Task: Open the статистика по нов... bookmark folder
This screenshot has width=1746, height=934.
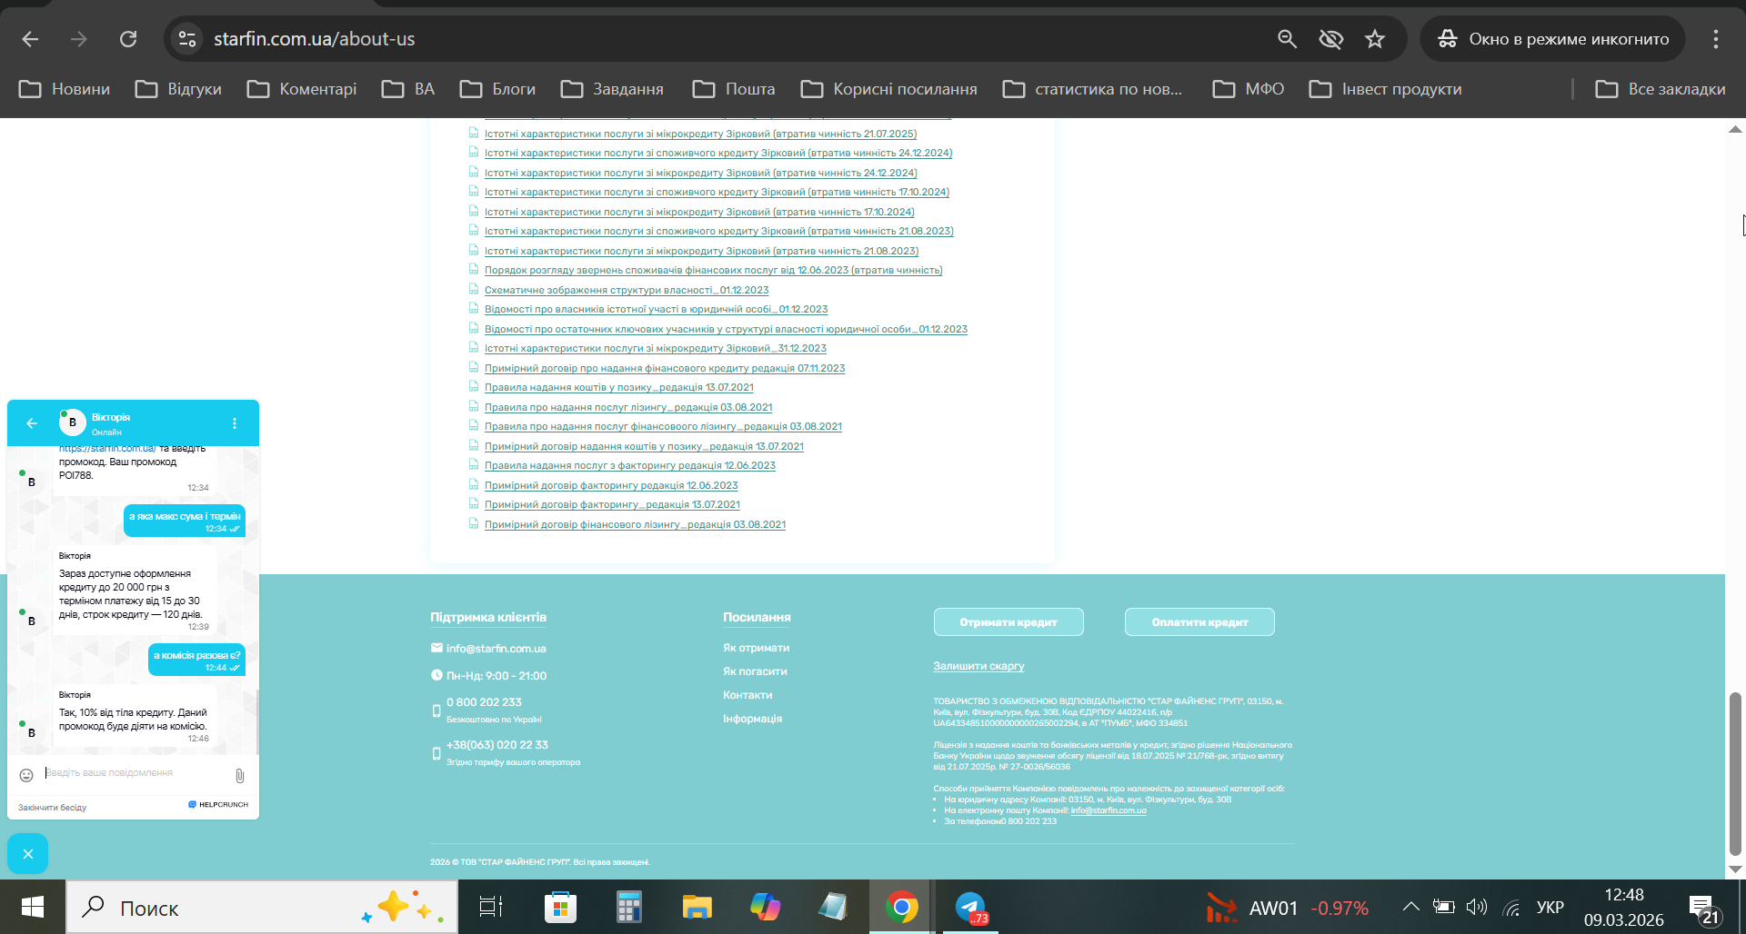Action: point(1093,89)
